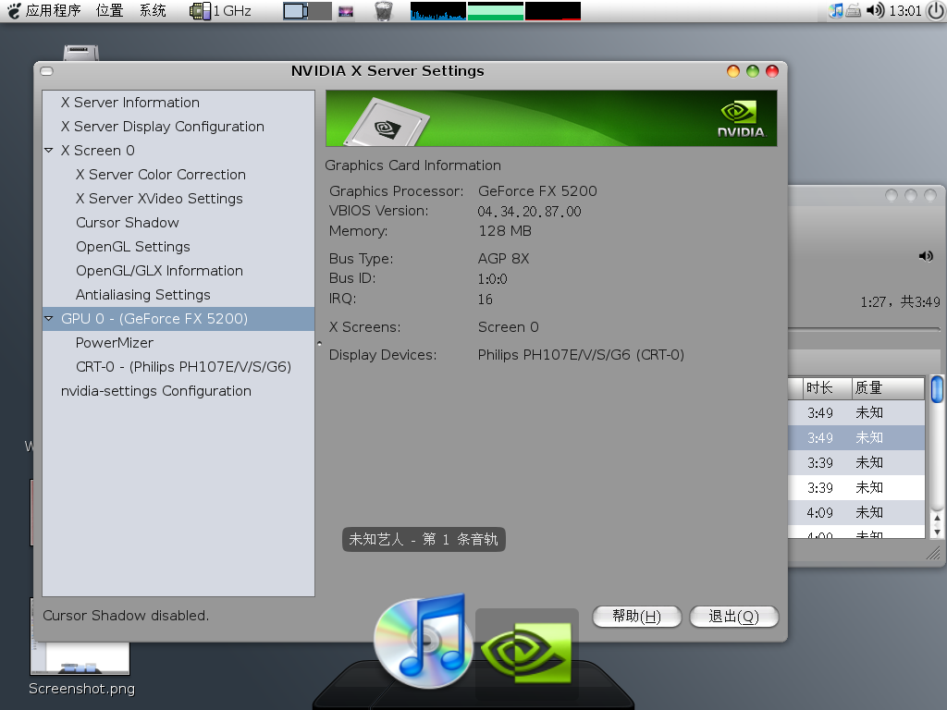The width and height of the screenshot is (947, 710).
Task: Open Antialiasing Settings page
Action: tap(143, 295)
